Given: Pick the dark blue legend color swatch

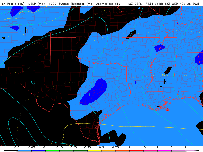Looking at the screenshot, I should pyautogui.click(x=39, y=151).
